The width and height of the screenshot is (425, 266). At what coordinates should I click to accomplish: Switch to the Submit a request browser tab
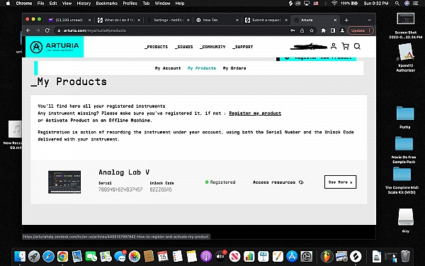coord(266,20)
